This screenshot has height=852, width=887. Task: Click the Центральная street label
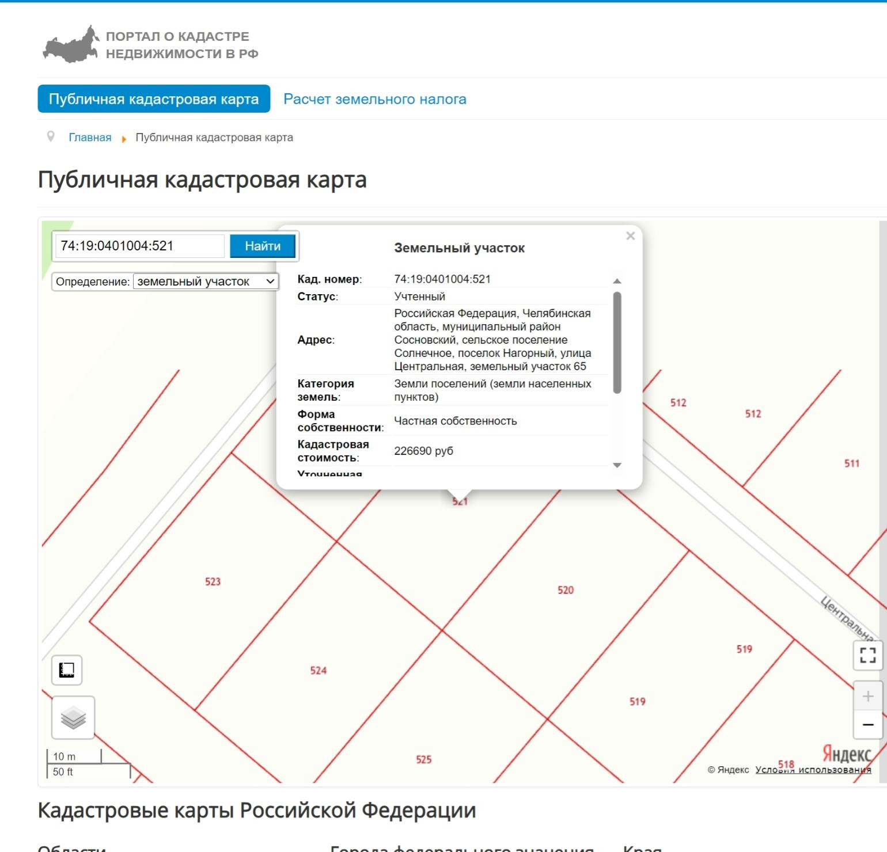point(847,619)
